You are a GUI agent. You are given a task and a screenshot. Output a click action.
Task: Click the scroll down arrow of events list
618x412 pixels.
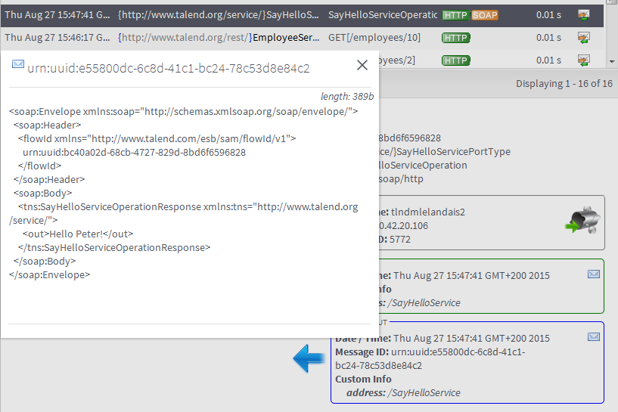click(612, 61)
